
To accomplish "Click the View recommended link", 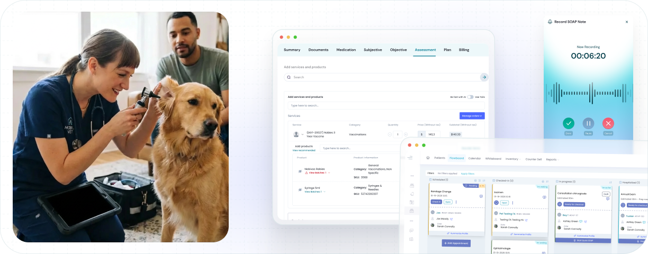I will (x=304, y=150).
